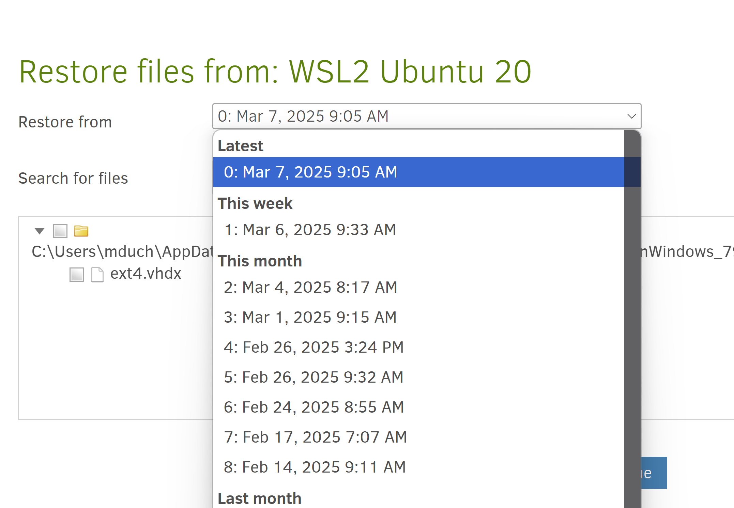Pick version 5: Feb 26, 2025 9:32 AM

point(314,377)
